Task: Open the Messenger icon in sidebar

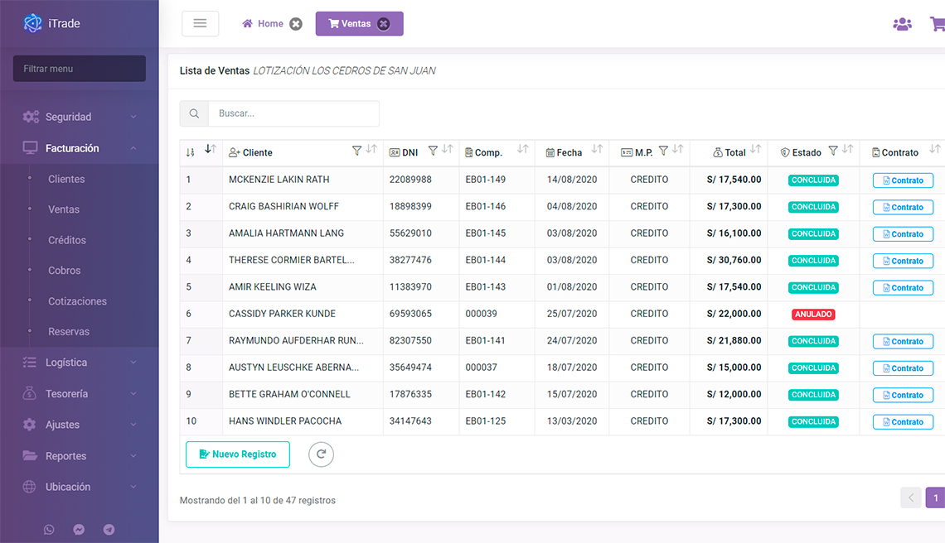Action: point(79,530)
